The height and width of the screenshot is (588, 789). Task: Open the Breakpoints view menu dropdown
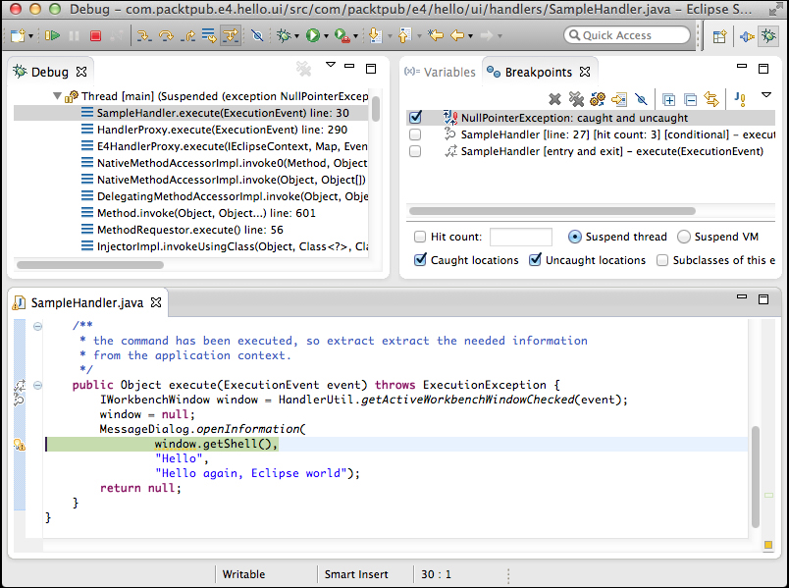coord(766,95)
